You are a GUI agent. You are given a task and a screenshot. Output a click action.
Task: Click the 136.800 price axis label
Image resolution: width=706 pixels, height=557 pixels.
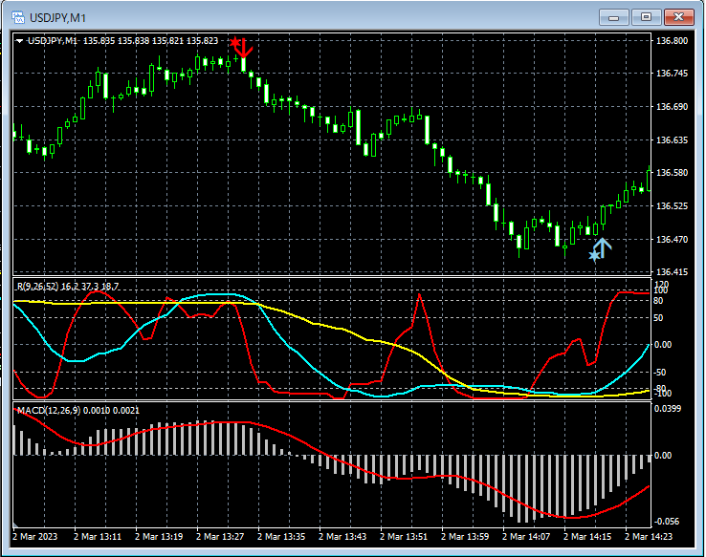[673, 42]
